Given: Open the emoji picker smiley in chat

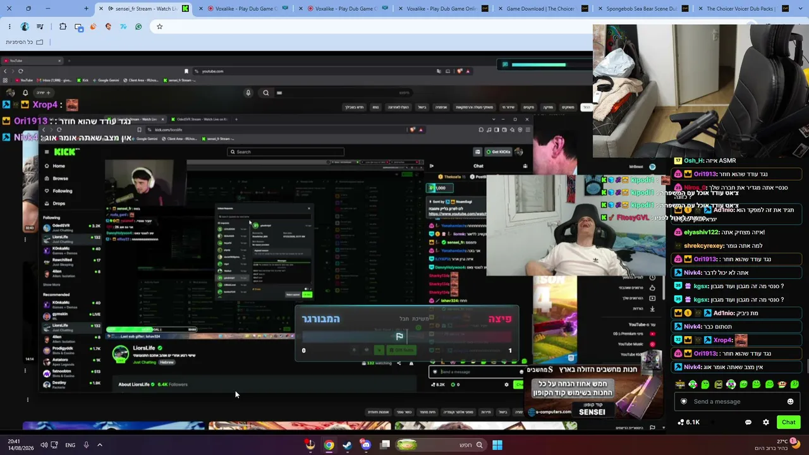Looking at the screenshot, I should pyautogui.click(x=790, y=401).
